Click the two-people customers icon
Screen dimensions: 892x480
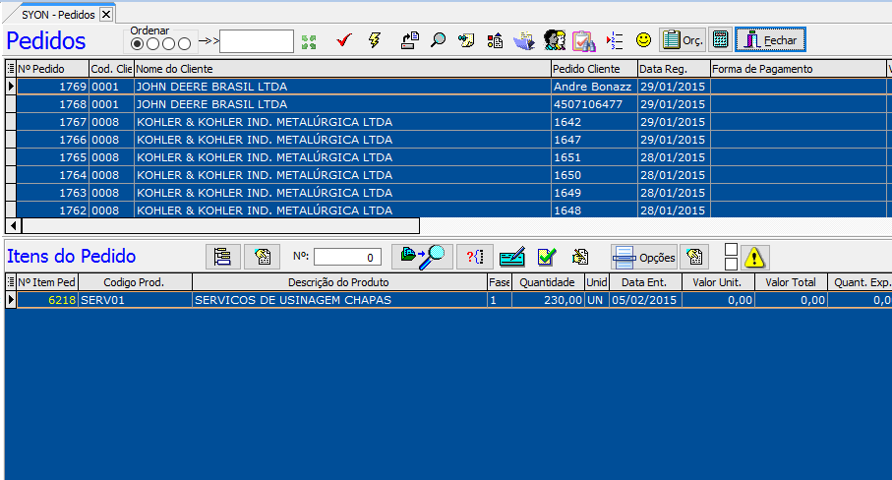[x=554, y=41]
